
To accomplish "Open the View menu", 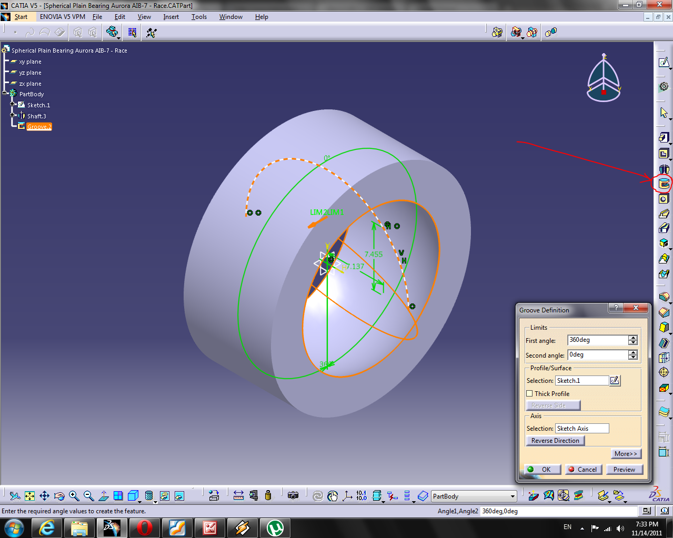I will 144,17.
